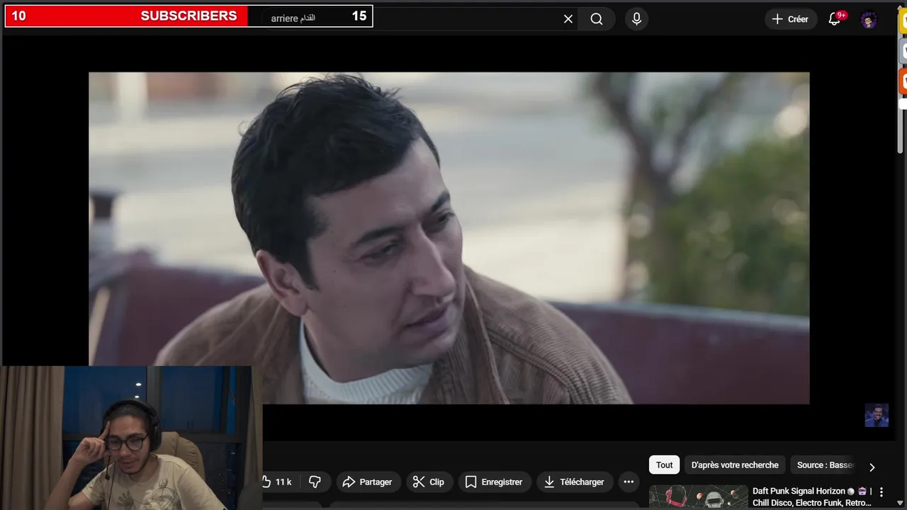Open the Créer menu
The image size is (907, 510).
tap(790, 19)
